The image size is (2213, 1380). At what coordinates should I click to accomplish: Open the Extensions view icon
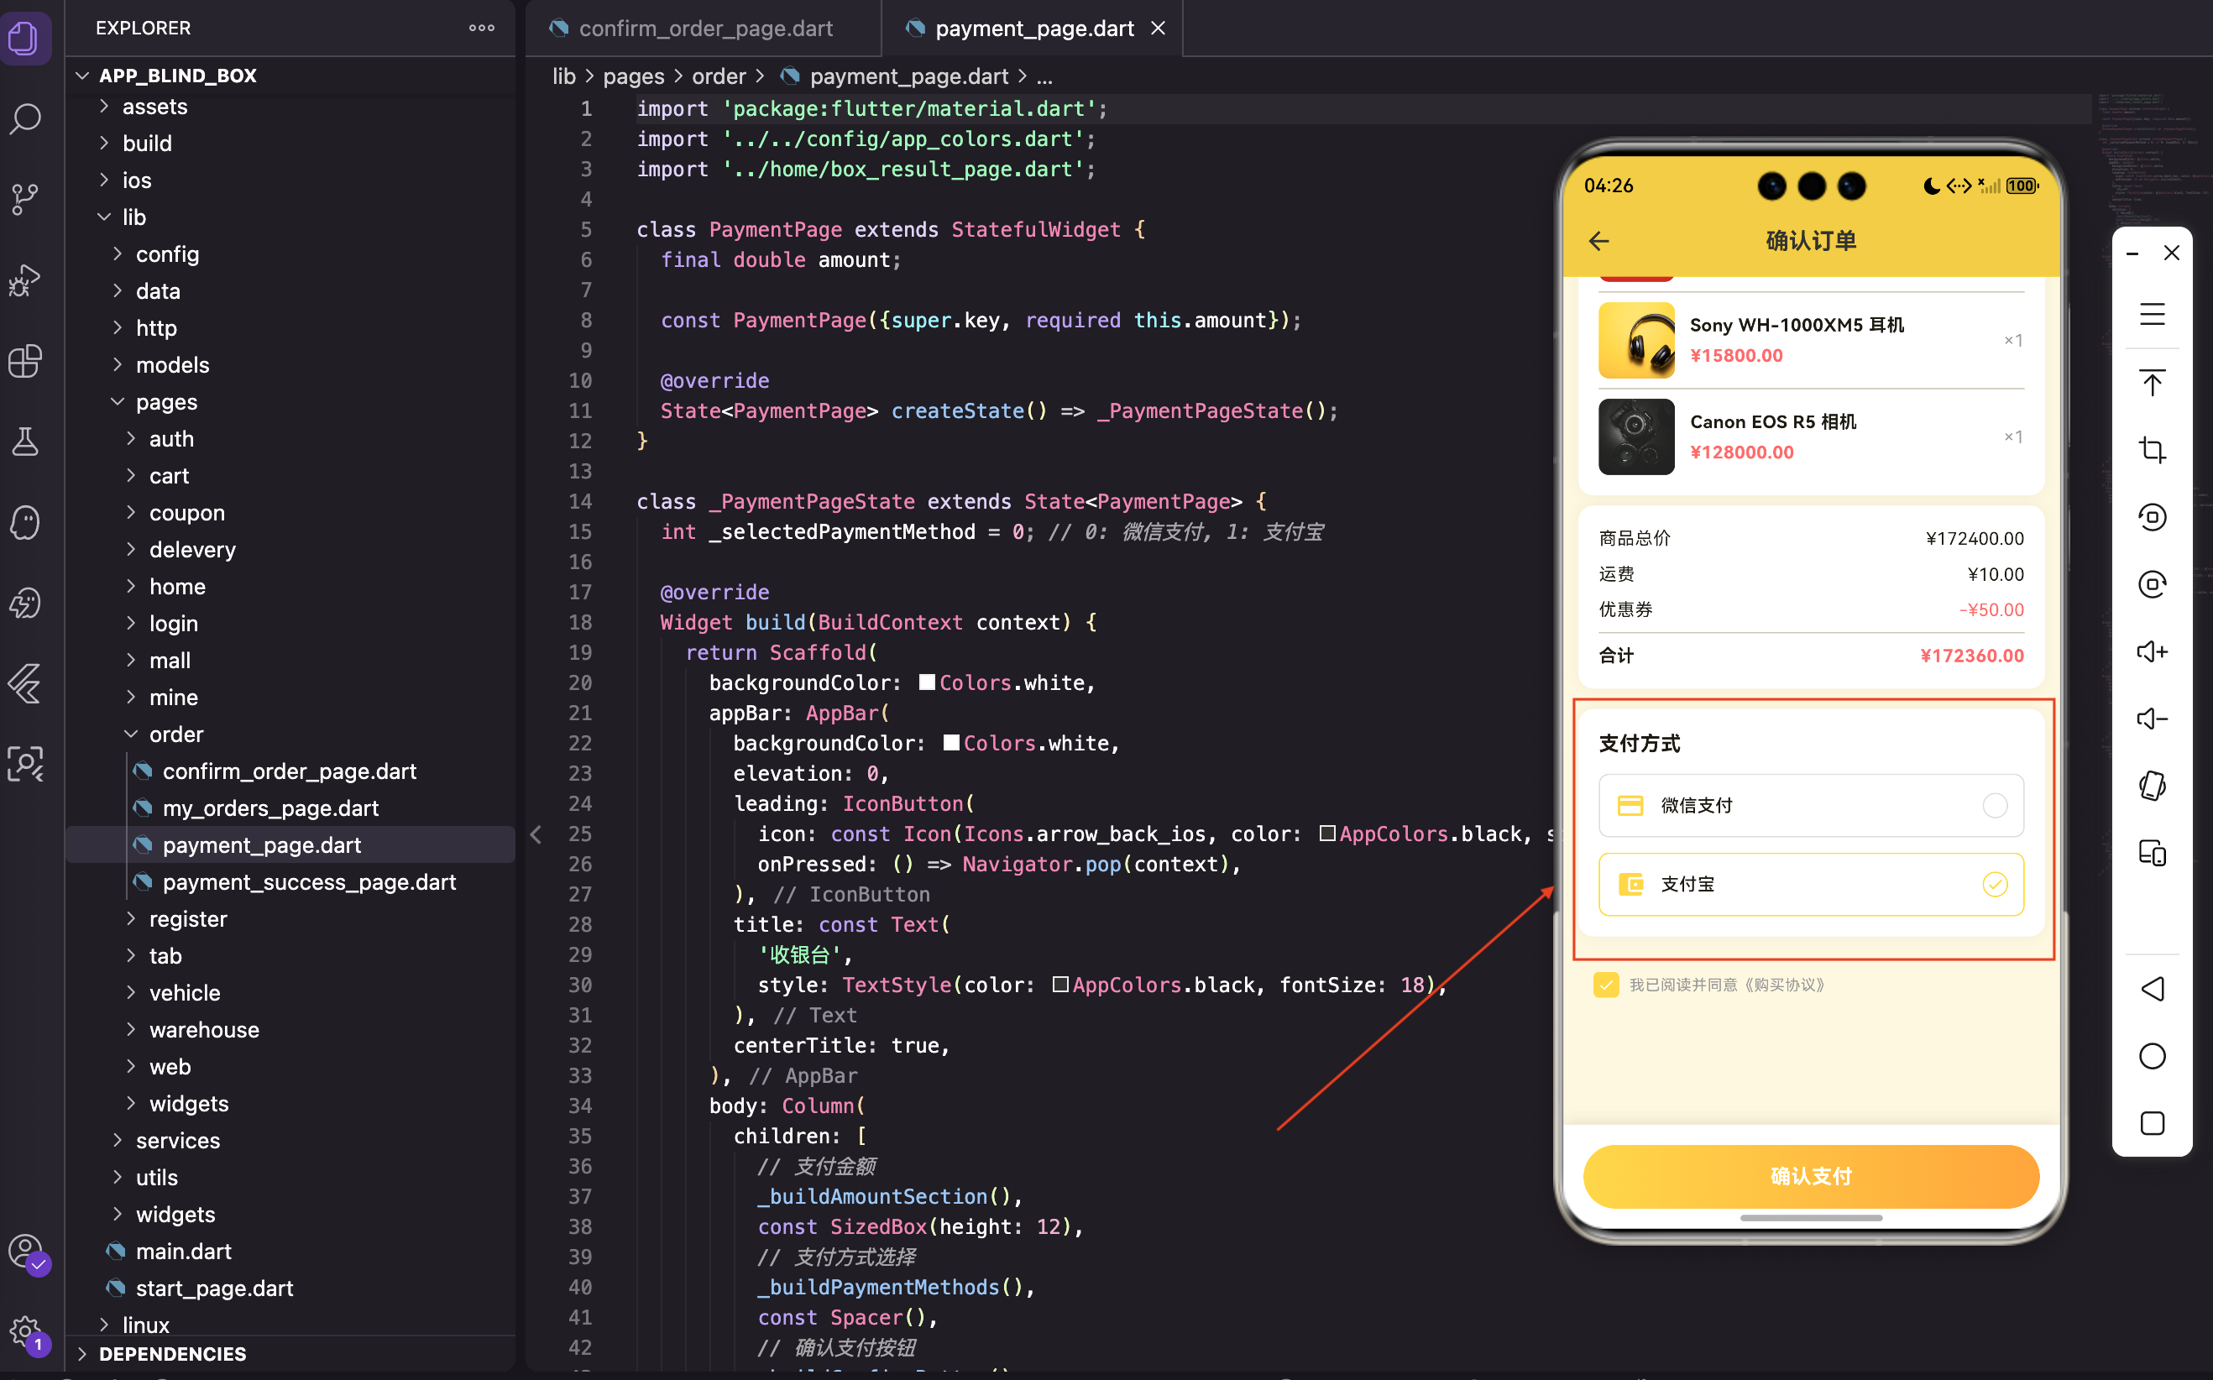click(x=25, y=360)
